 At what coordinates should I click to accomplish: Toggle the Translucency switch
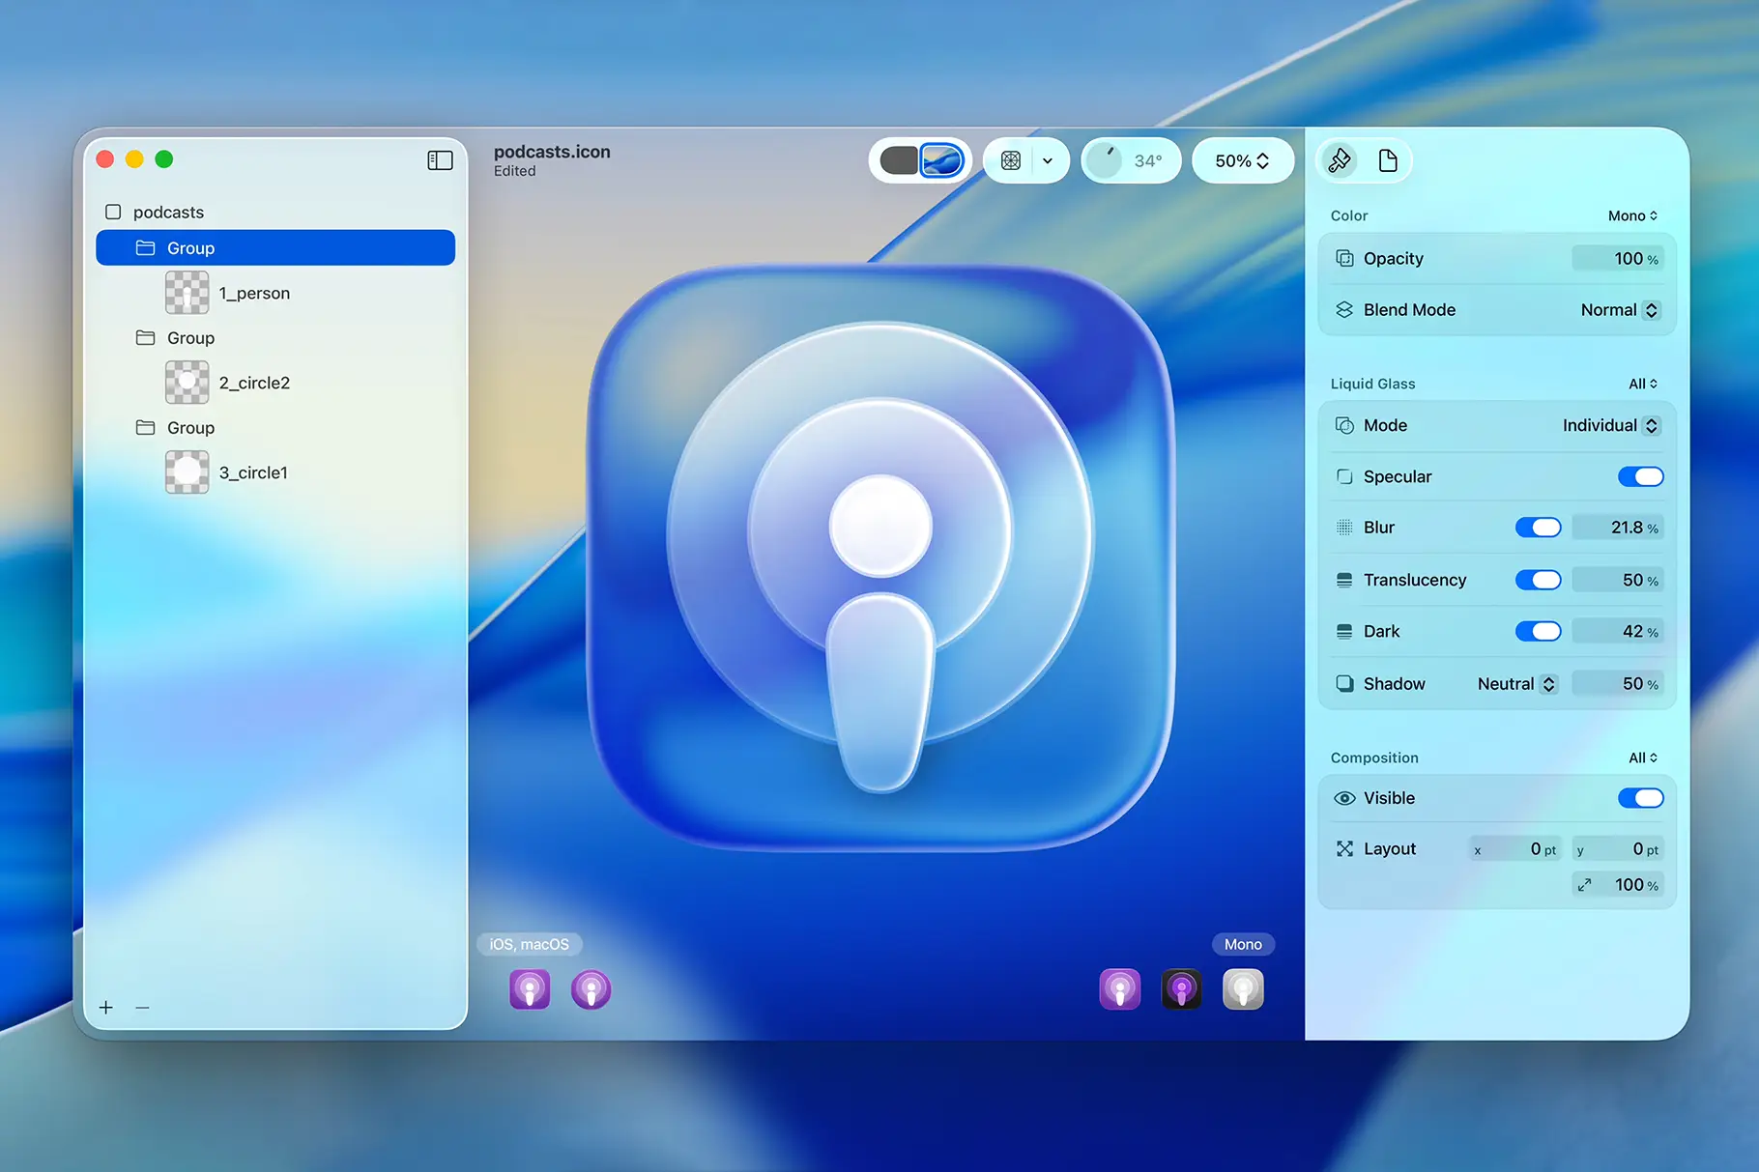pos(1539,580)
